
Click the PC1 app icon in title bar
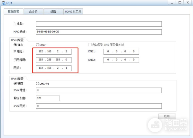point(4,3)
